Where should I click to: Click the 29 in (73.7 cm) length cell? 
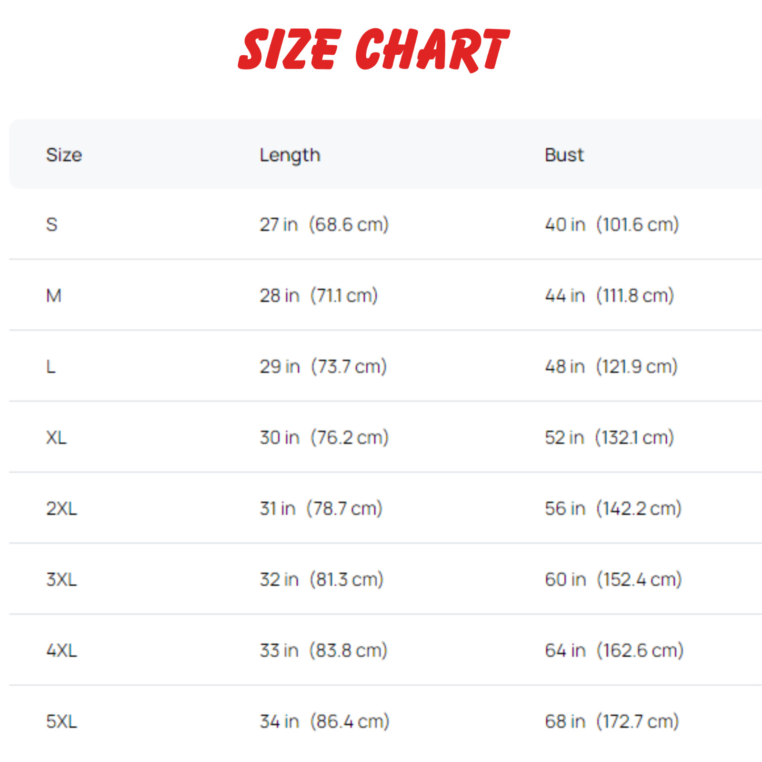pyautogui.click(x=323, y=367)
